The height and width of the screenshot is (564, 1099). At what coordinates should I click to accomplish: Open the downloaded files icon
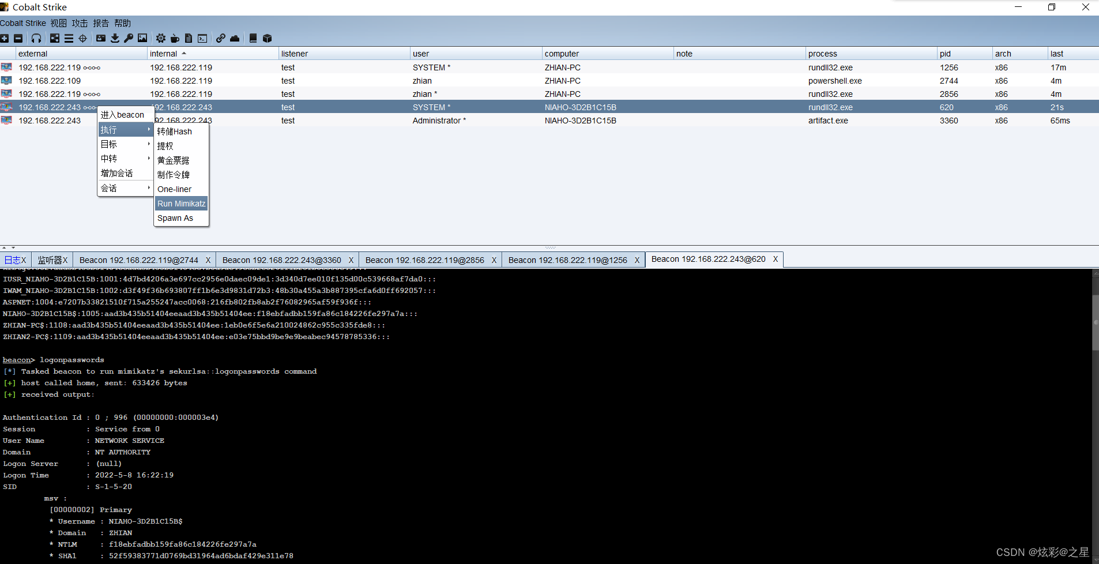point(115,38)
